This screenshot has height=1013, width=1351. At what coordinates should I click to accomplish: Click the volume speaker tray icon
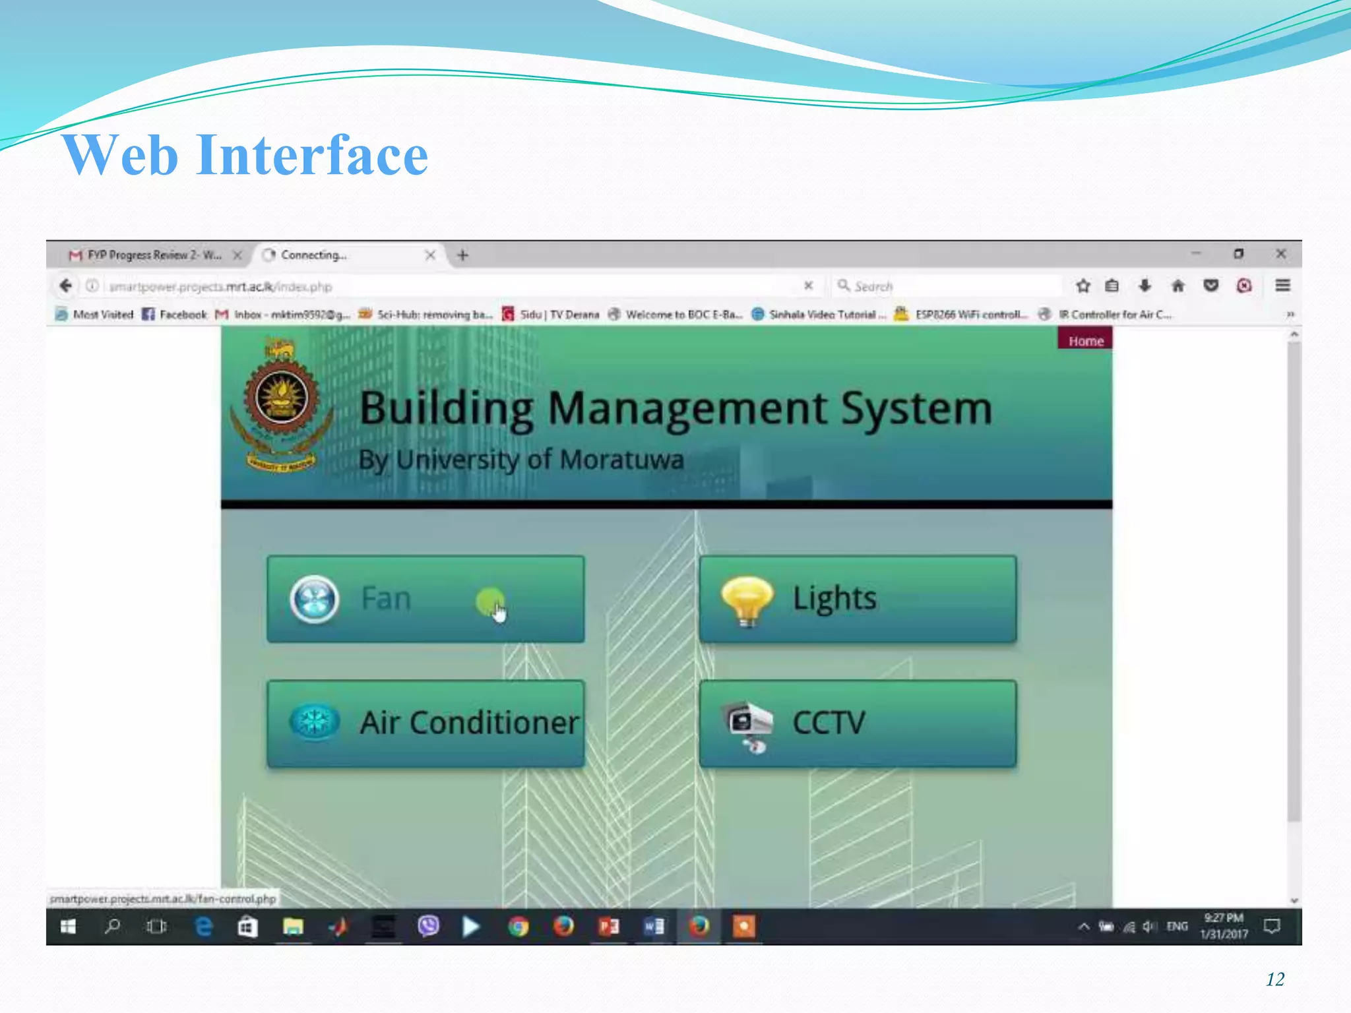click(1150, 927)
